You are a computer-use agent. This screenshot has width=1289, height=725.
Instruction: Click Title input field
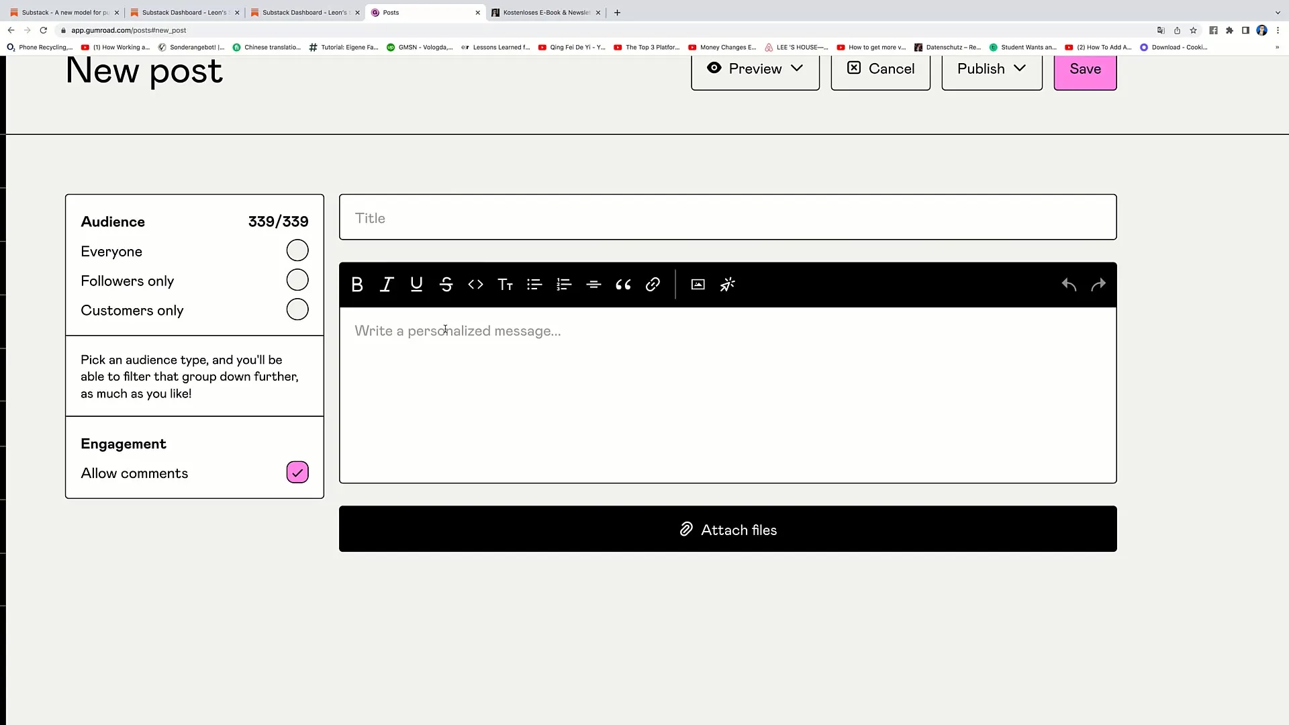click(728, 217)
